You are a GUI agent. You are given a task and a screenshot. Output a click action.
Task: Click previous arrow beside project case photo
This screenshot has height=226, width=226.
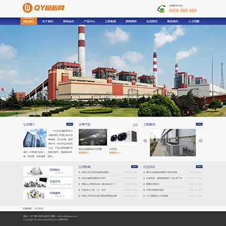(x=145, y=141)
